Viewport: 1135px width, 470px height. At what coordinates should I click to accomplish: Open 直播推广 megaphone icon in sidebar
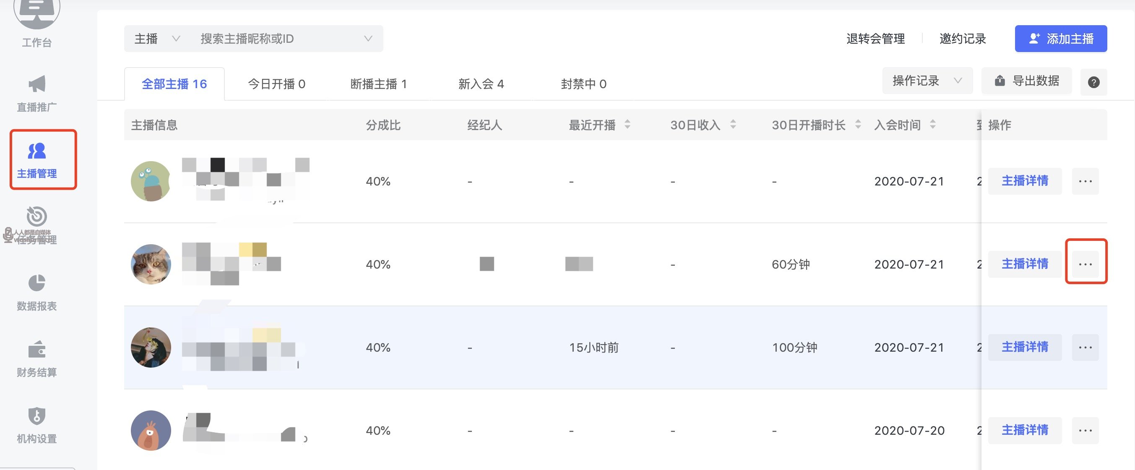(36, 84)
